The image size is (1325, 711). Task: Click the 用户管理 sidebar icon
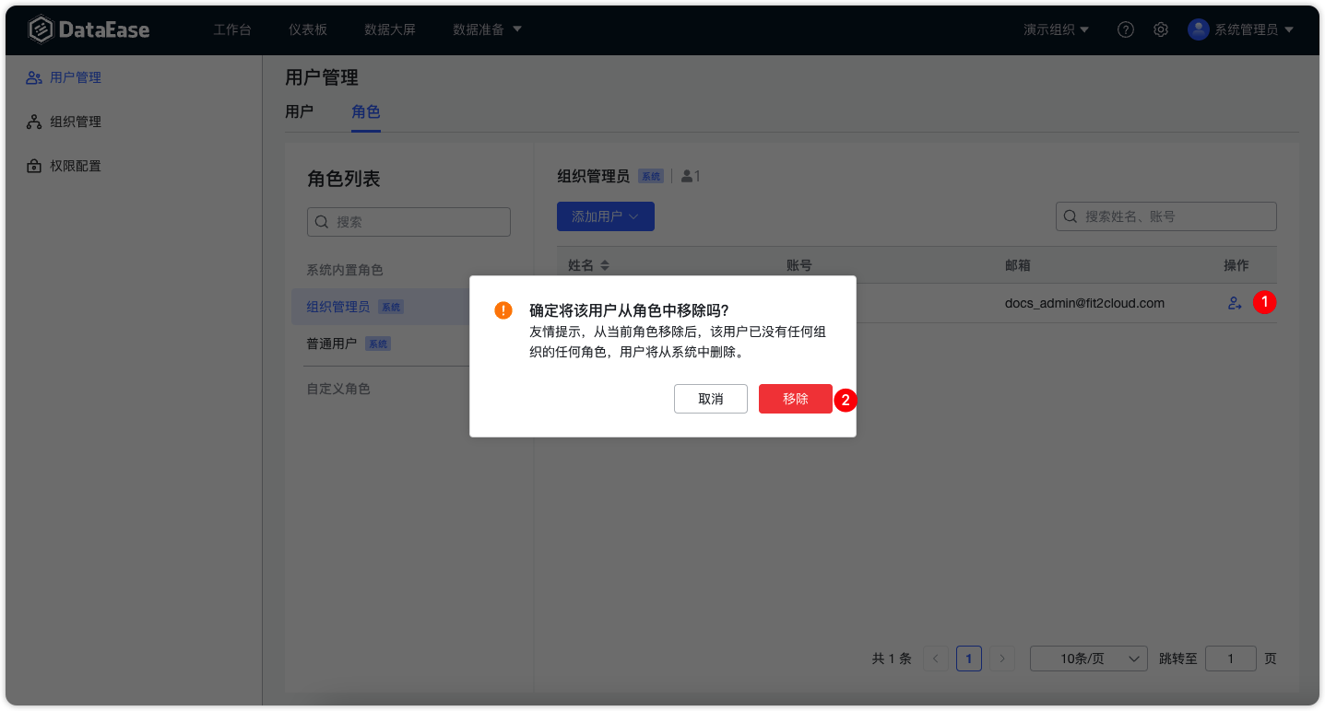pyautogui.click(x=34, y=77)
